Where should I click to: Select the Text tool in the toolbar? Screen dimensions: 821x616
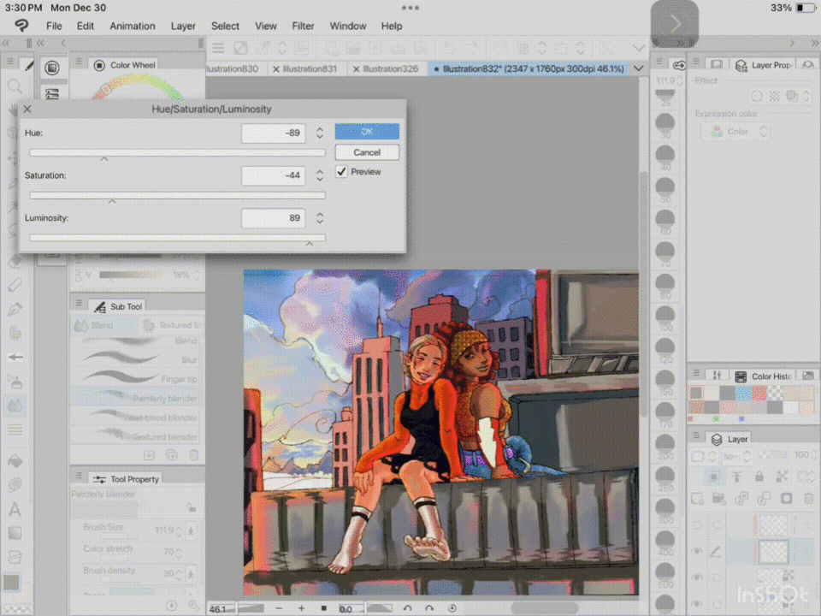coord(15,510)
